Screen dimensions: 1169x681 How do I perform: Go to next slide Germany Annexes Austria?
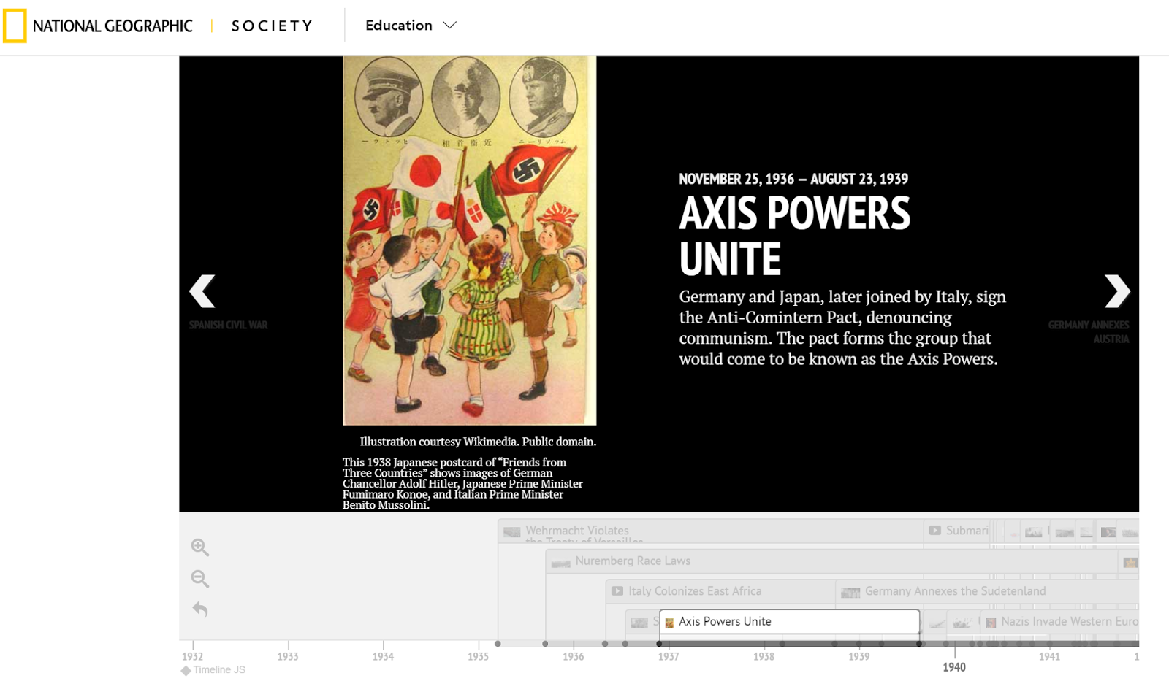[1117, 291]
